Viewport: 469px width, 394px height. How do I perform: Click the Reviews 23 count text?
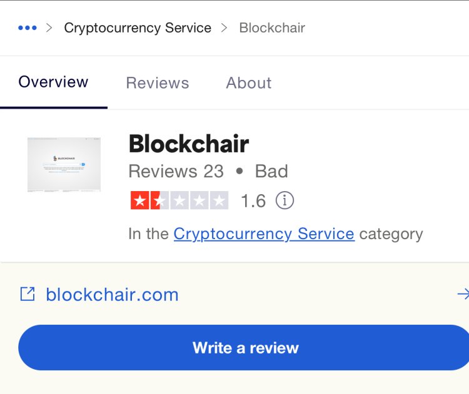pyautogui.click(x=176, y=171)
